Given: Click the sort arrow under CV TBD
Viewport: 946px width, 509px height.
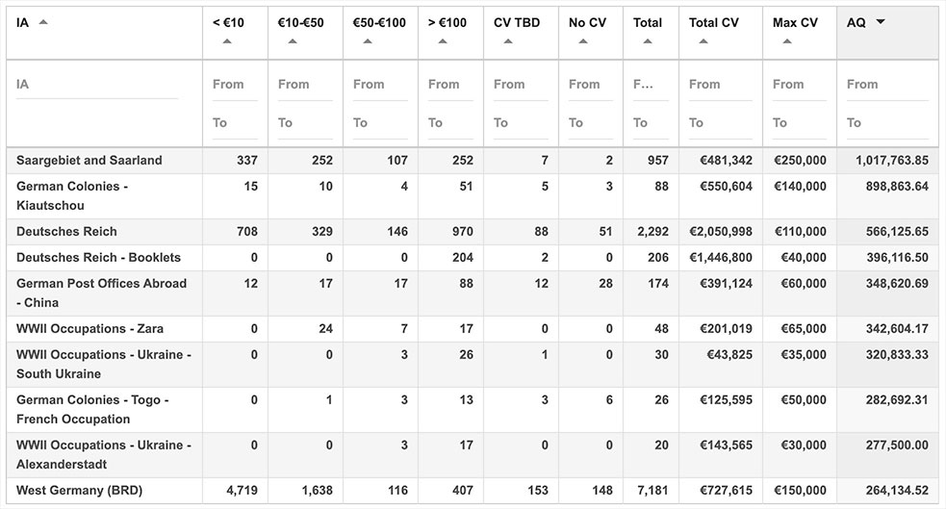Looking at the screenshot, I should click(508, 41).
